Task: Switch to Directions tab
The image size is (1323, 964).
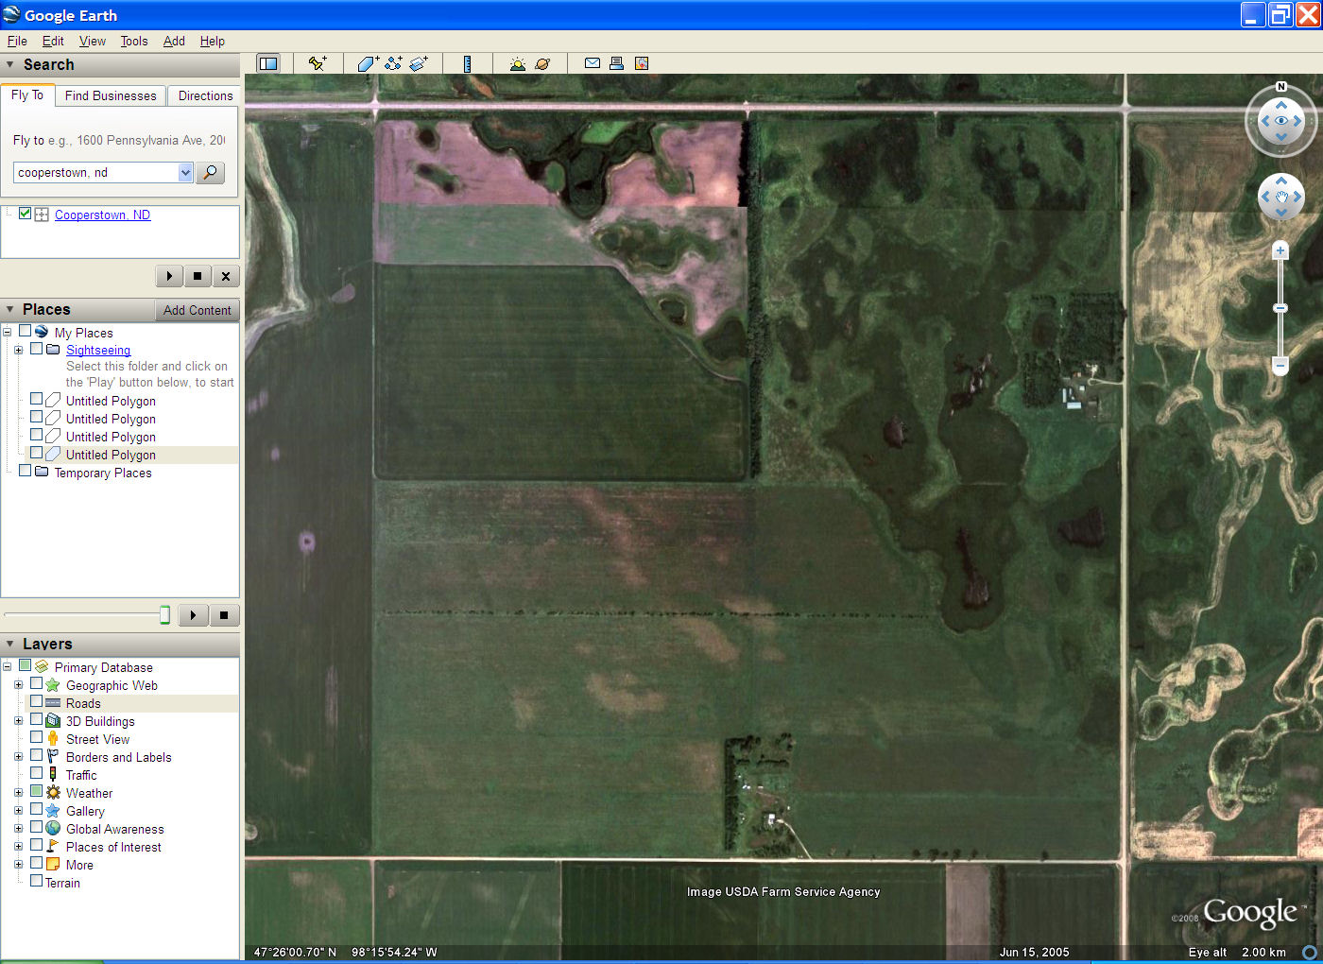Action: pos(205,95)
